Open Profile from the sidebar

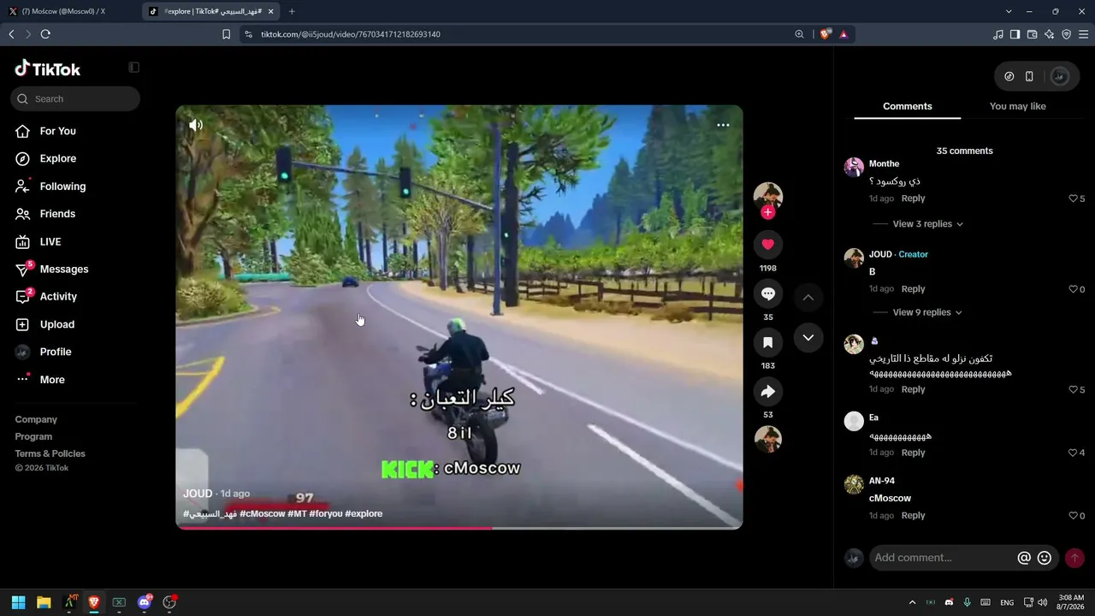pyautogui.click(x=56, y=352)
